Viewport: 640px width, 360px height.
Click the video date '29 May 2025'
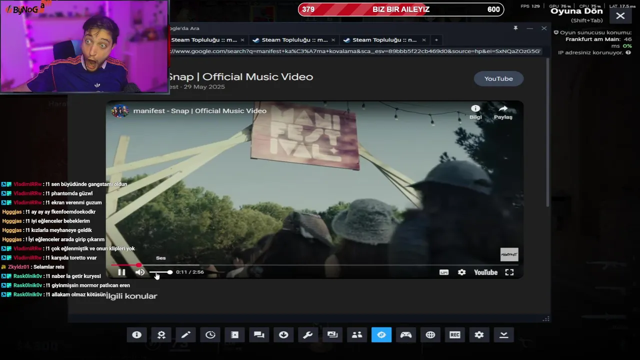[x=204, y=86]
